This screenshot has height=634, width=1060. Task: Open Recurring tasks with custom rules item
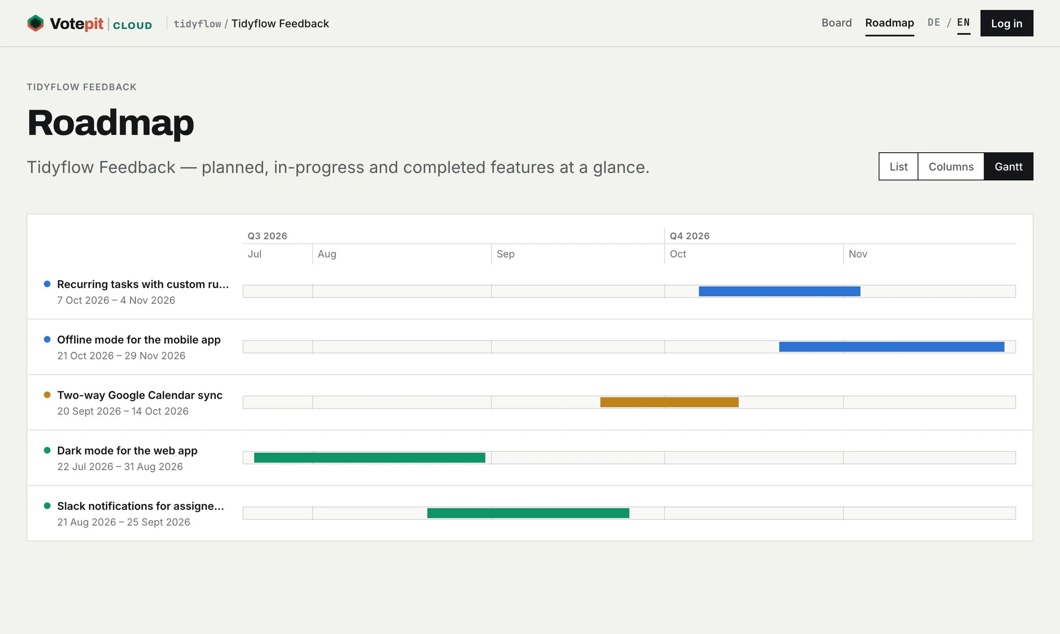[x=143, y=284]
